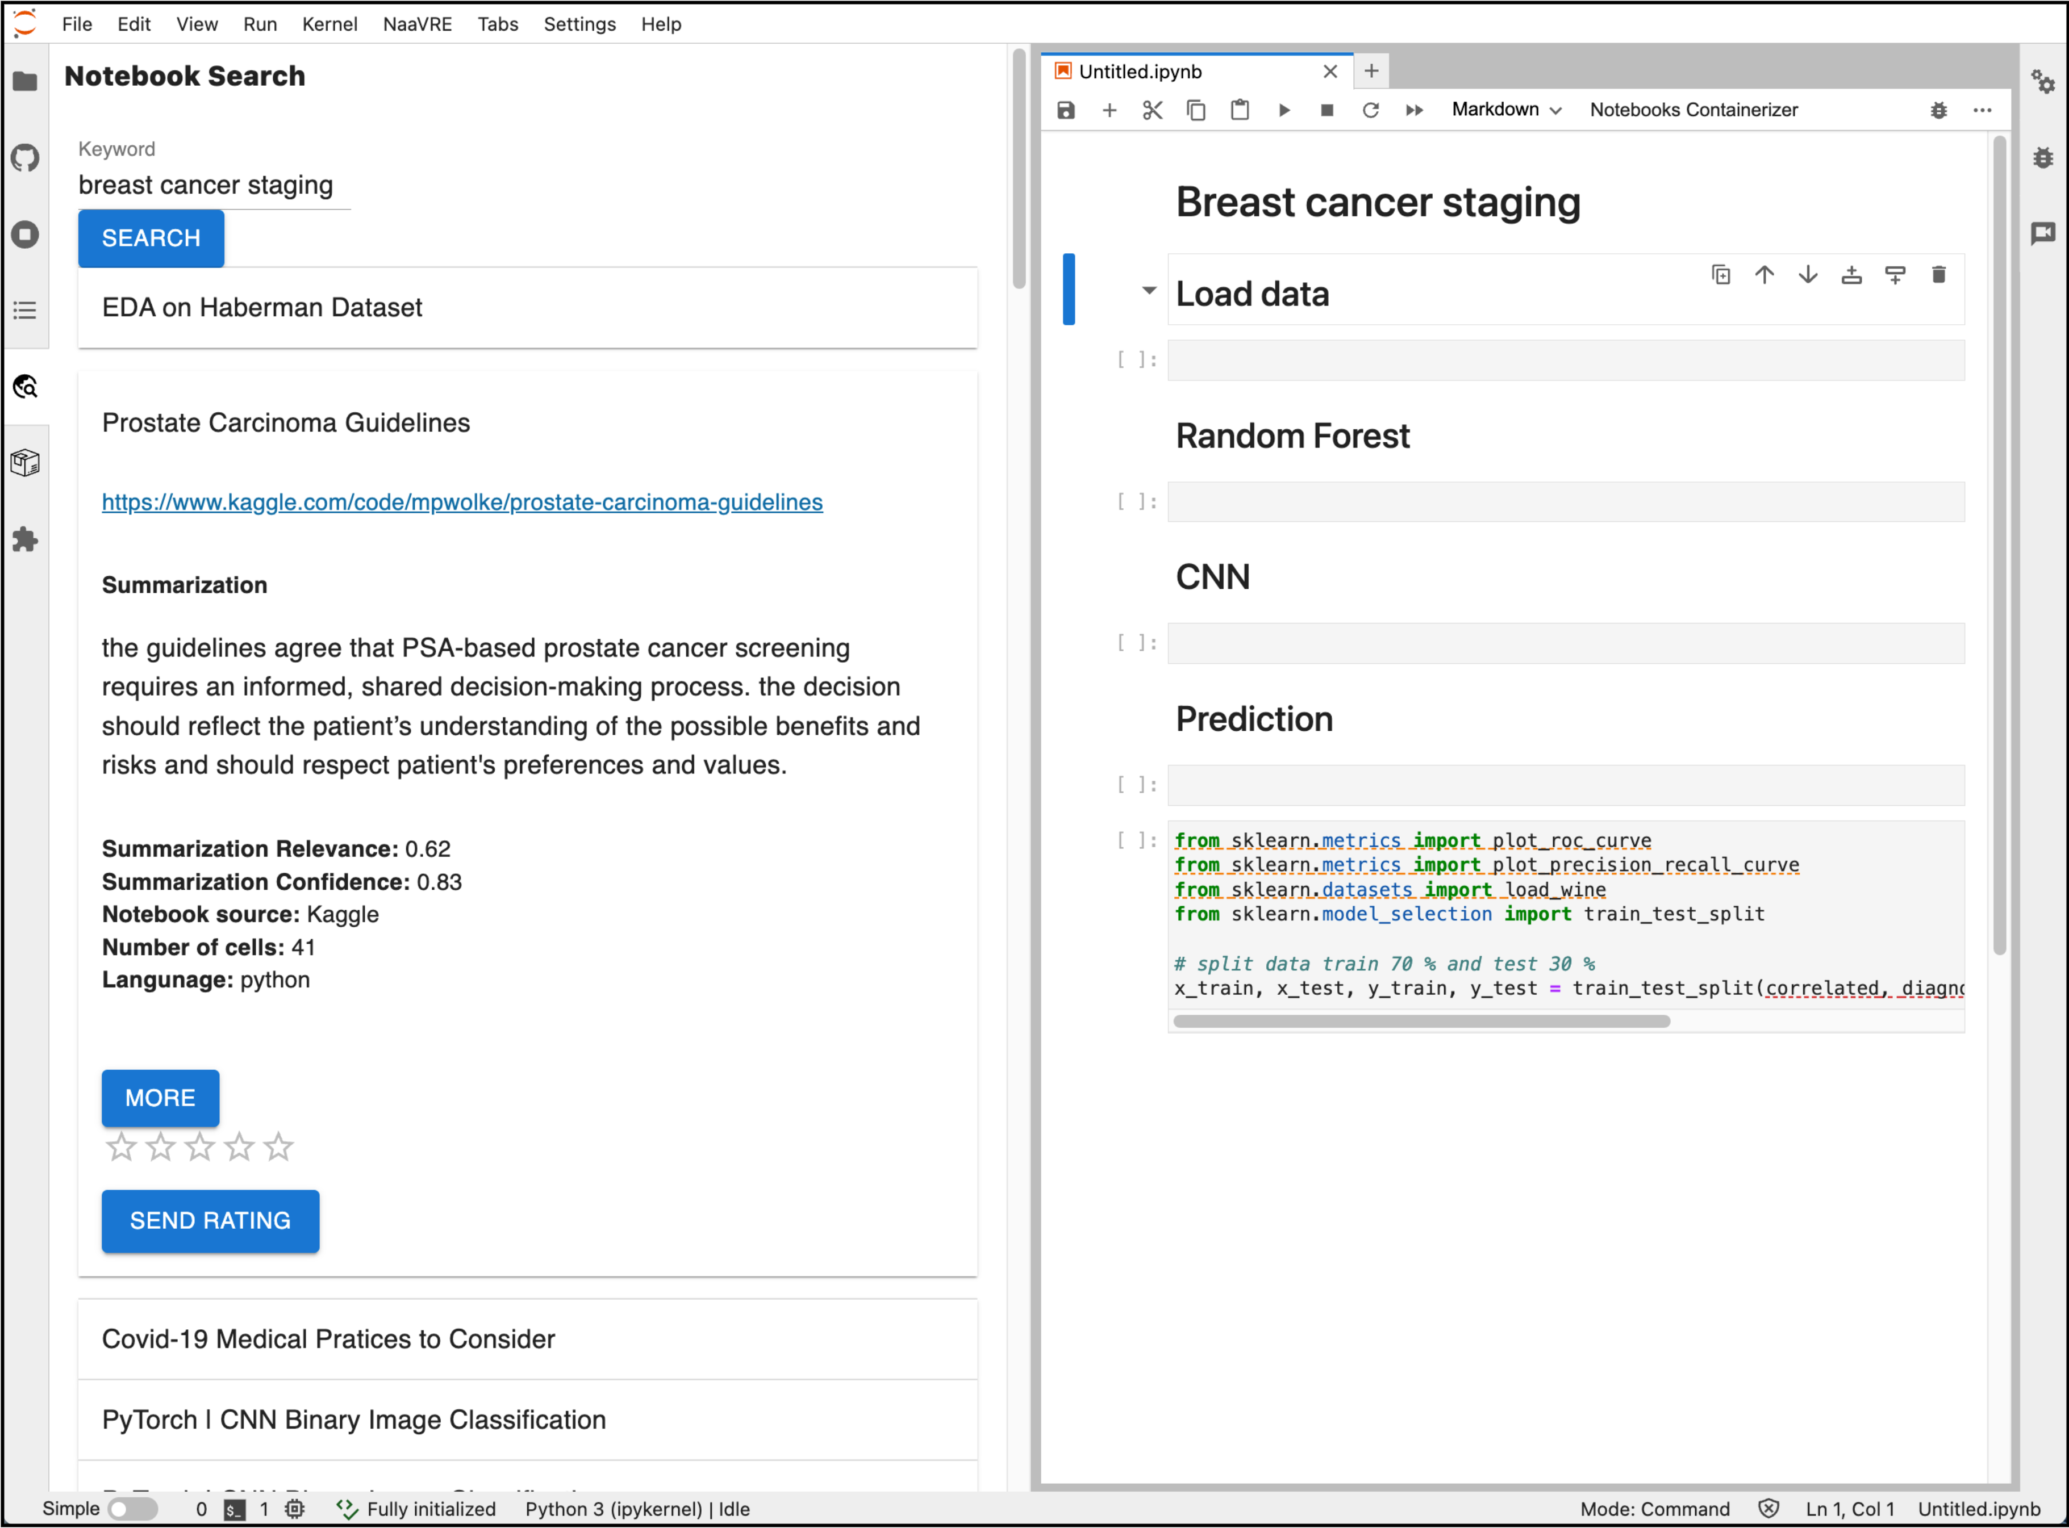Select the first rating star
The image size is (2069, 1528).
(121, 1147)
